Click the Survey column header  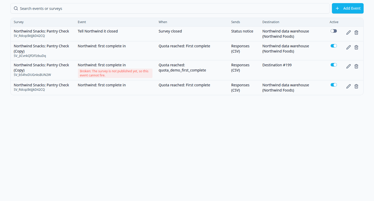pos(19,22)
